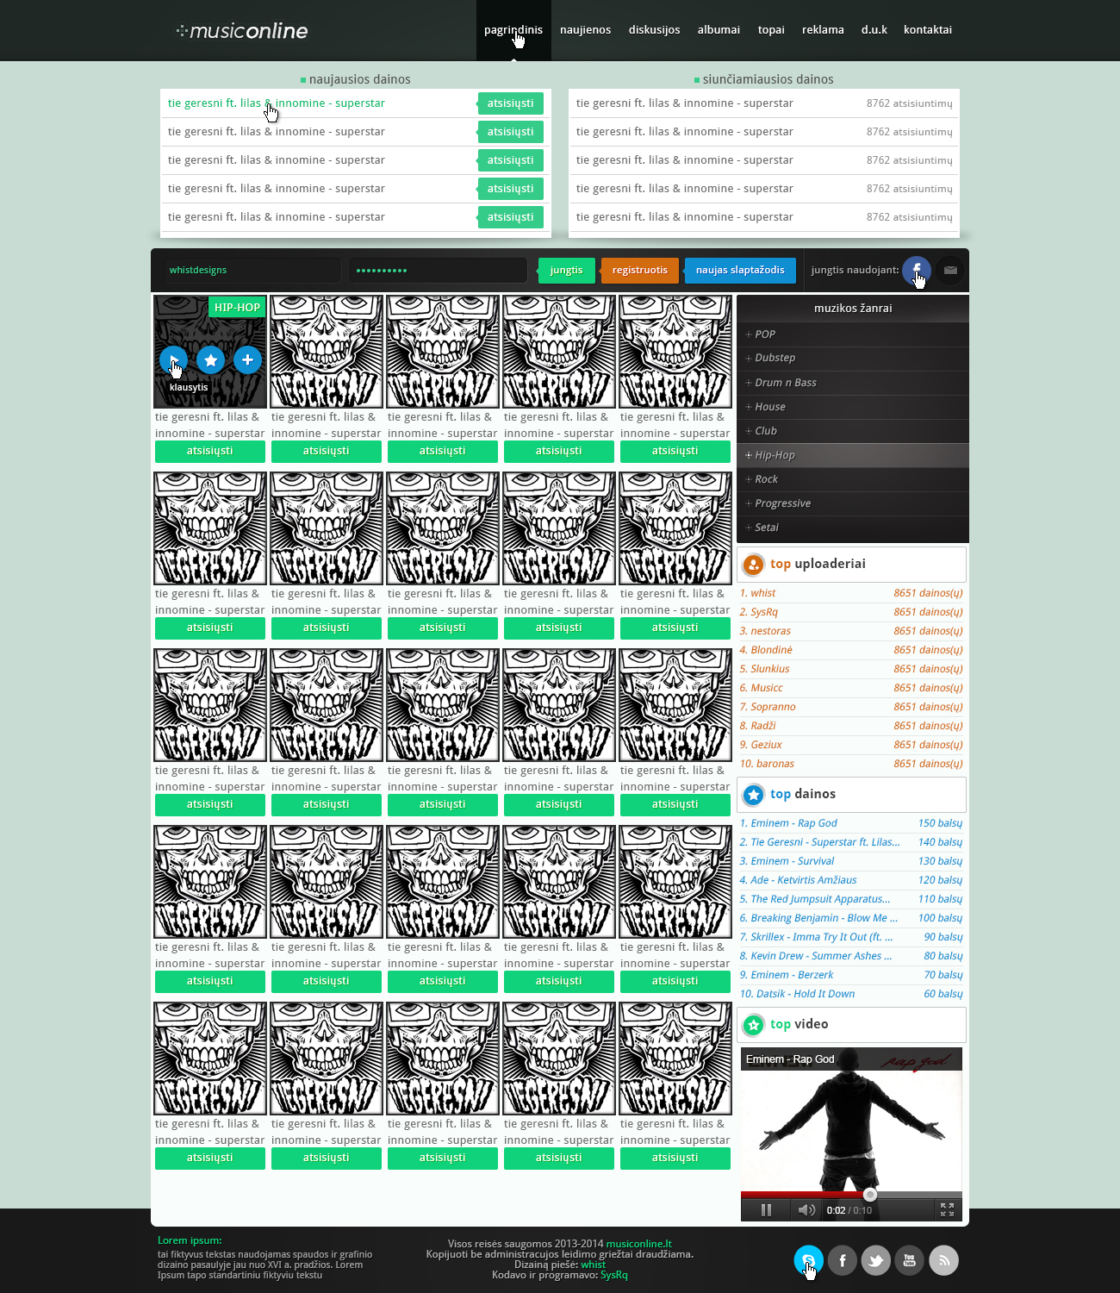Click the orange registruotis button

coord(640,271)
